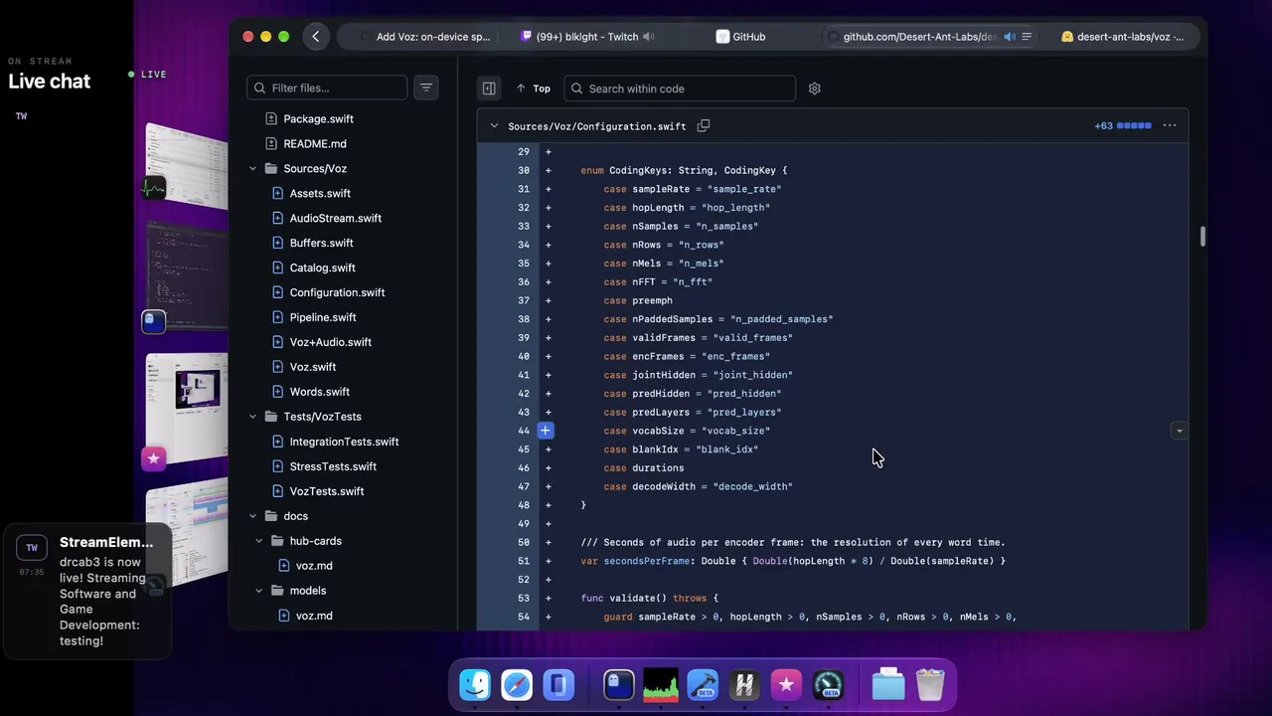
Task: Open the pink star app in Dock
Action: click(x=786, y=685)
